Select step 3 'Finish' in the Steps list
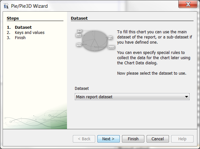Image resolution: width=200 pixels, height=149 pixels. pyautogui.click(x=20, y=38)
